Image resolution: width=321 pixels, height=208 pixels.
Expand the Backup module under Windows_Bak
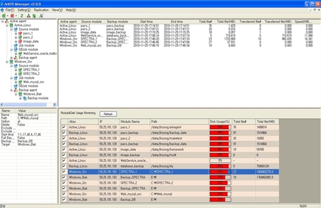coord(20,98)
